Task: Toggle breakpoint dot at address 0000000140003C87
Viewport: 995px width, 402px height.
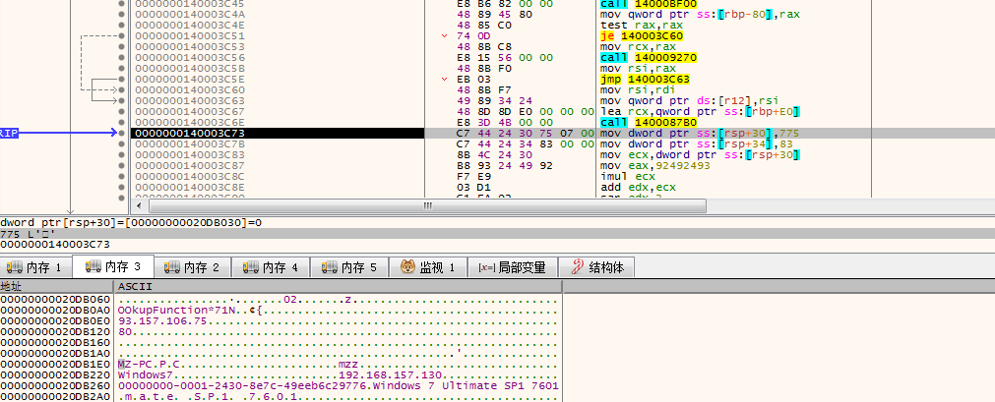Action: click(121, 165)
